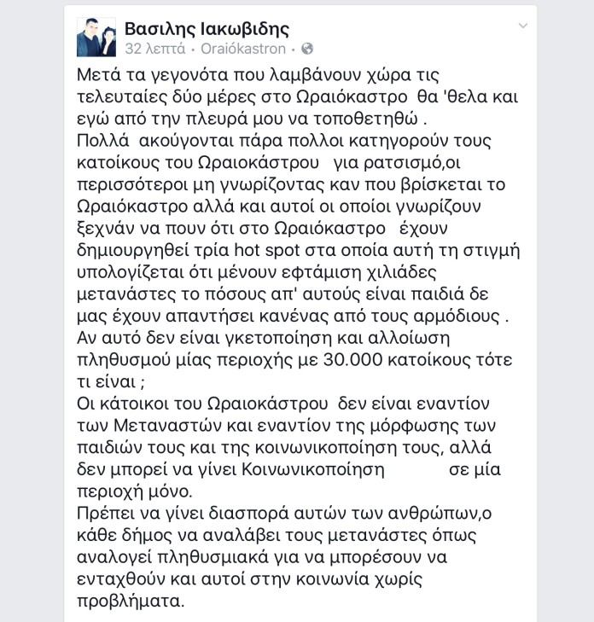Open Βασιλης Ιακωβιδης profile picture
This screenshot has width=594, height=622.
[x=96, y=37]
